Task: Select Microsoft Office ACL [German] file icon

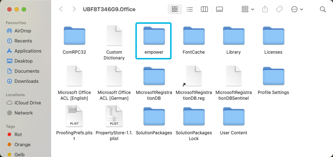Action: pos(114,76)
